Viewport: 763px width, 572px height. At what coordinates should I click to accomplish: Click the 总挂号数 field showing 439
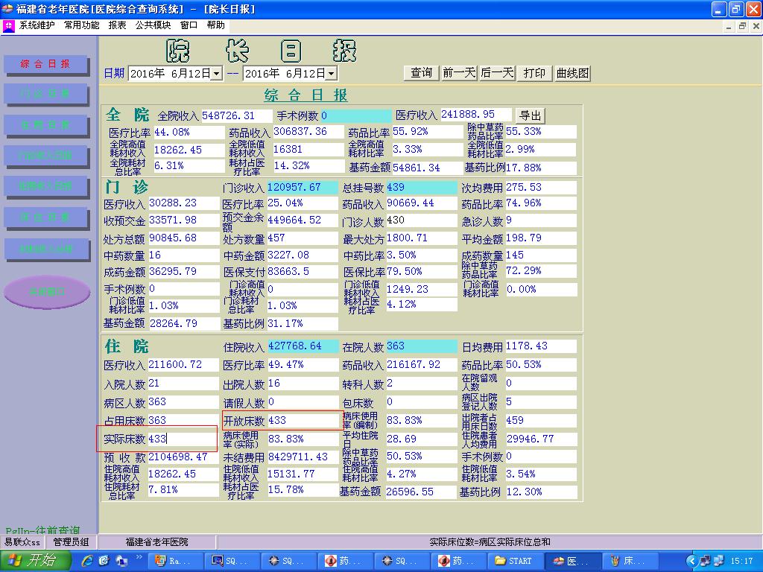(422, 187)
